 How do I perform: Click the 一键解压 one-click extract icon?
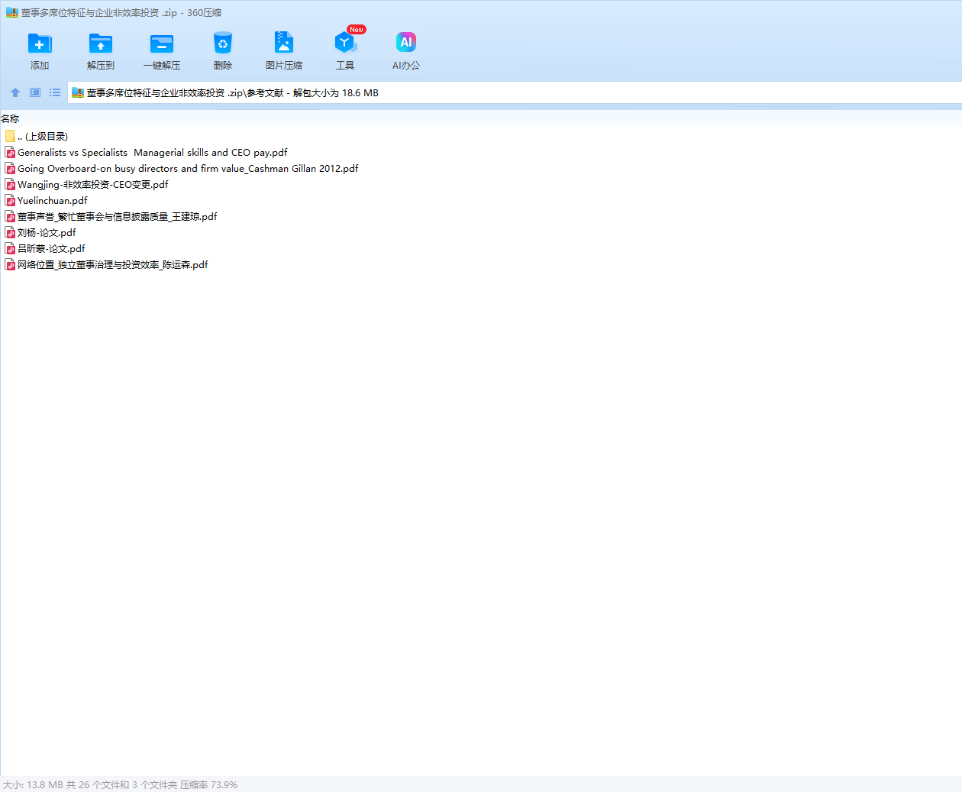[162, 44]
